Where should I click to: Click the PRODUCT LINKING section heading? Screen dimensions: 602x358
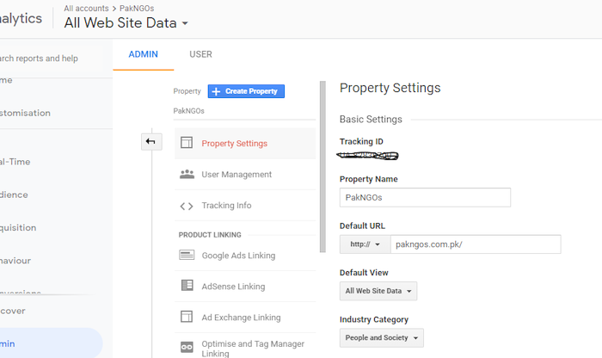click(x=210, y=235)
